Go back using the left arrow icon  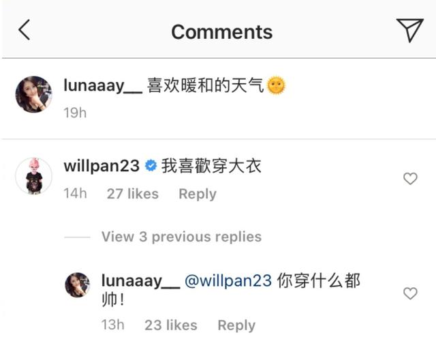point(25,30)
